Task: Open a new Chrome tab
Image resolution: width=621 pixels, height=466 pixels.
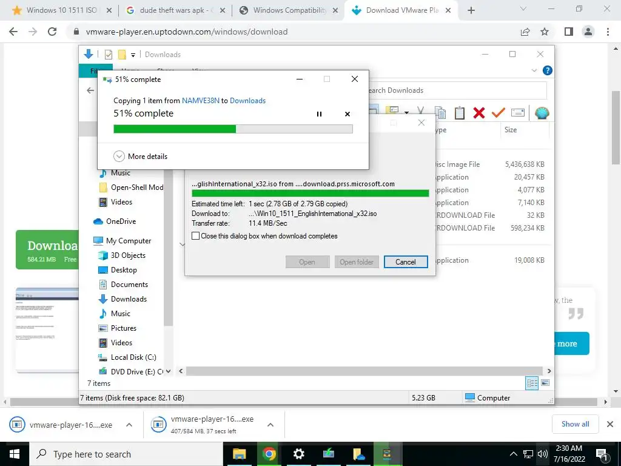Action: [471, 10]
